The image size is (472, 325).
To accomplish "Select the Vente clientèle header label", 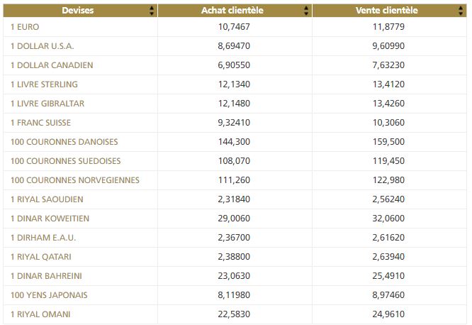I will [387, 11].
